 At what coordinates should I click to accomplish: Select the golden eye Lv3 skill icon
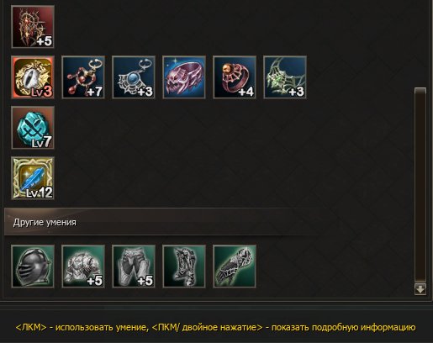click(x=33, y=77)
